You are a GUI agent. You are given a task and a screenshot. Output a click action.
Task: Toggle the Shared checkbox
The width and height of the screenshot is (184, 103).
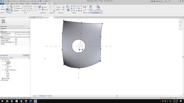point(16,44)
